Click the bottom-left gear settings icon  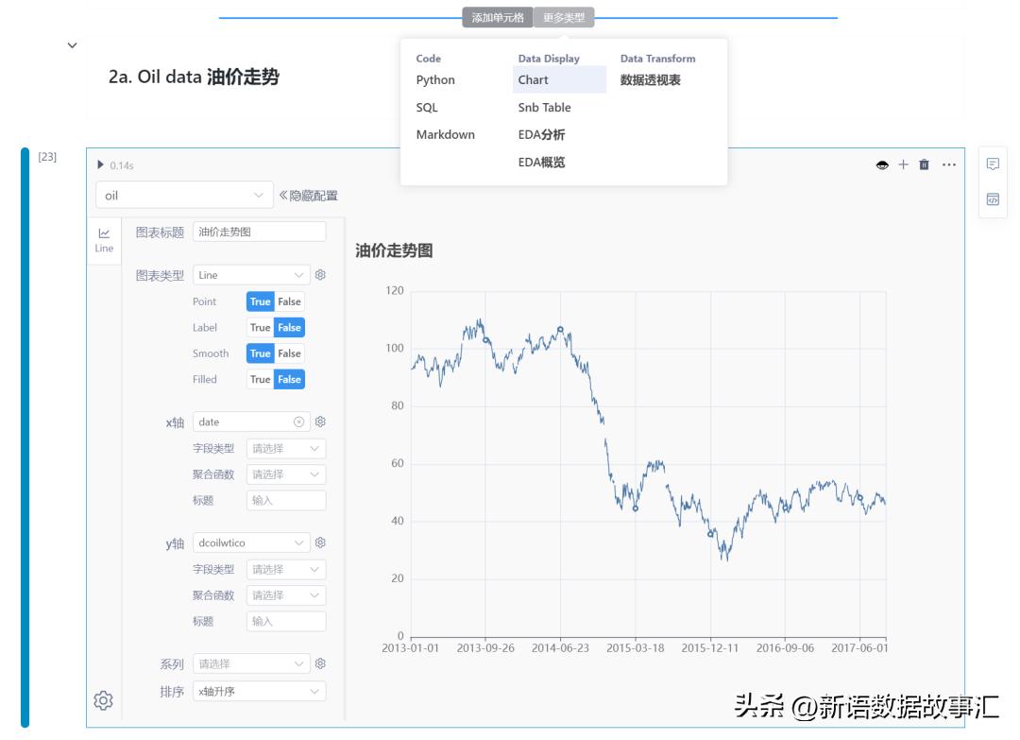tap(102, 699)
